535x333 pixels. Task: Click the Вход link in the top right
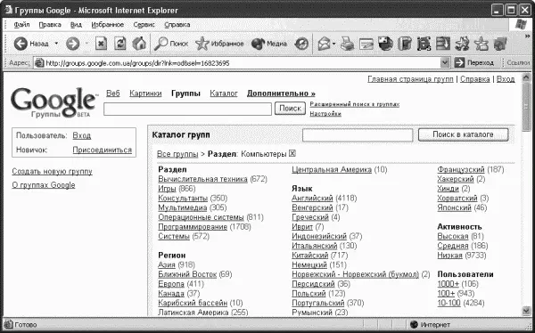(x=506, y=79)
